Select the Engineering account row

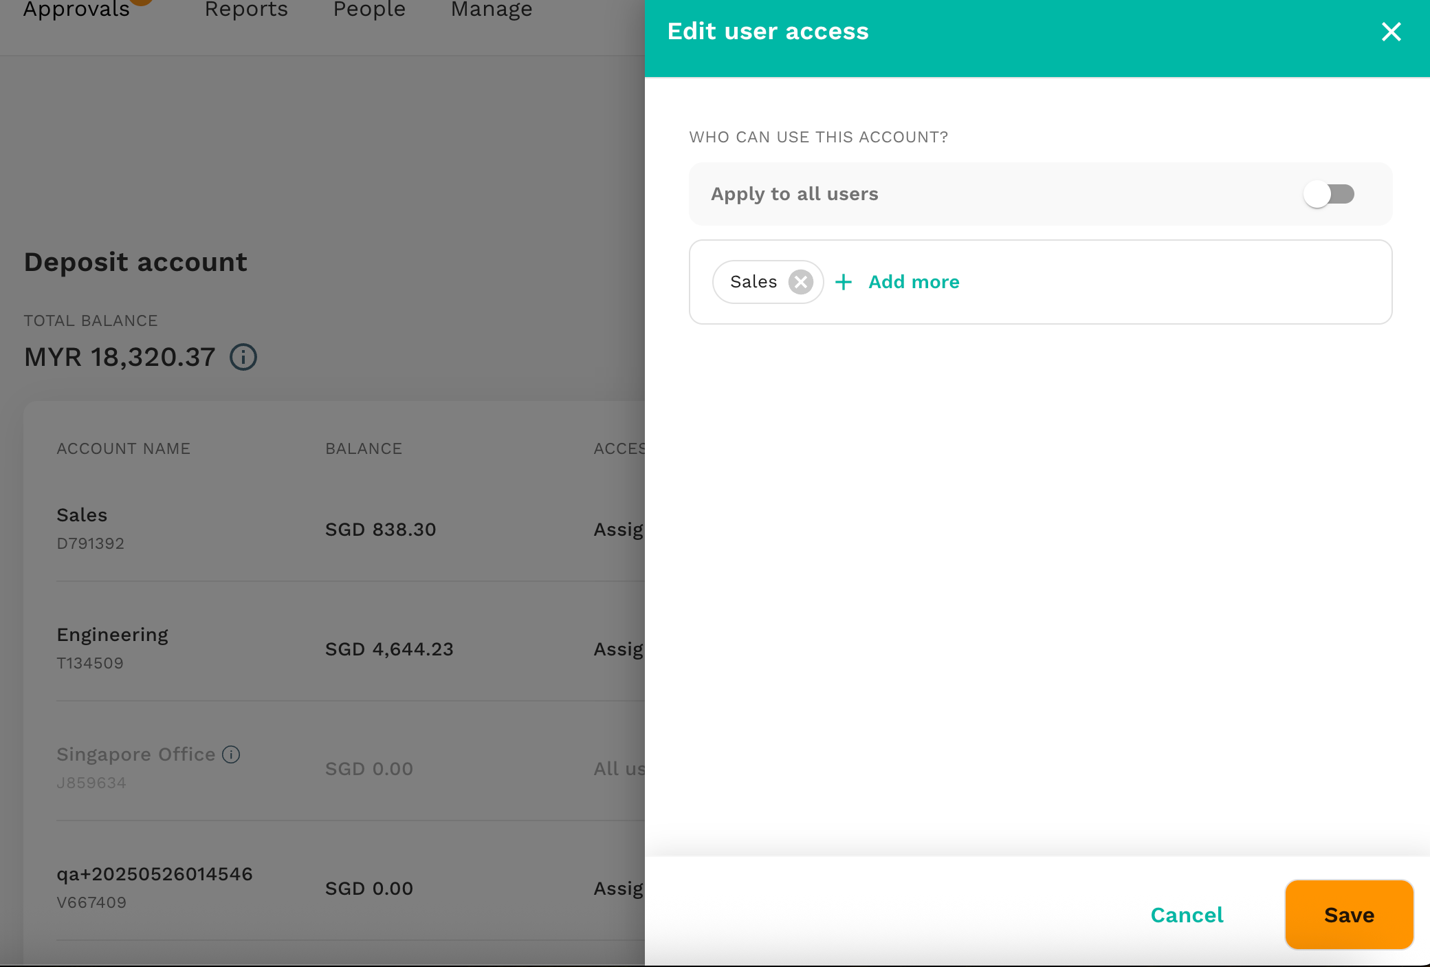(275, 647)
